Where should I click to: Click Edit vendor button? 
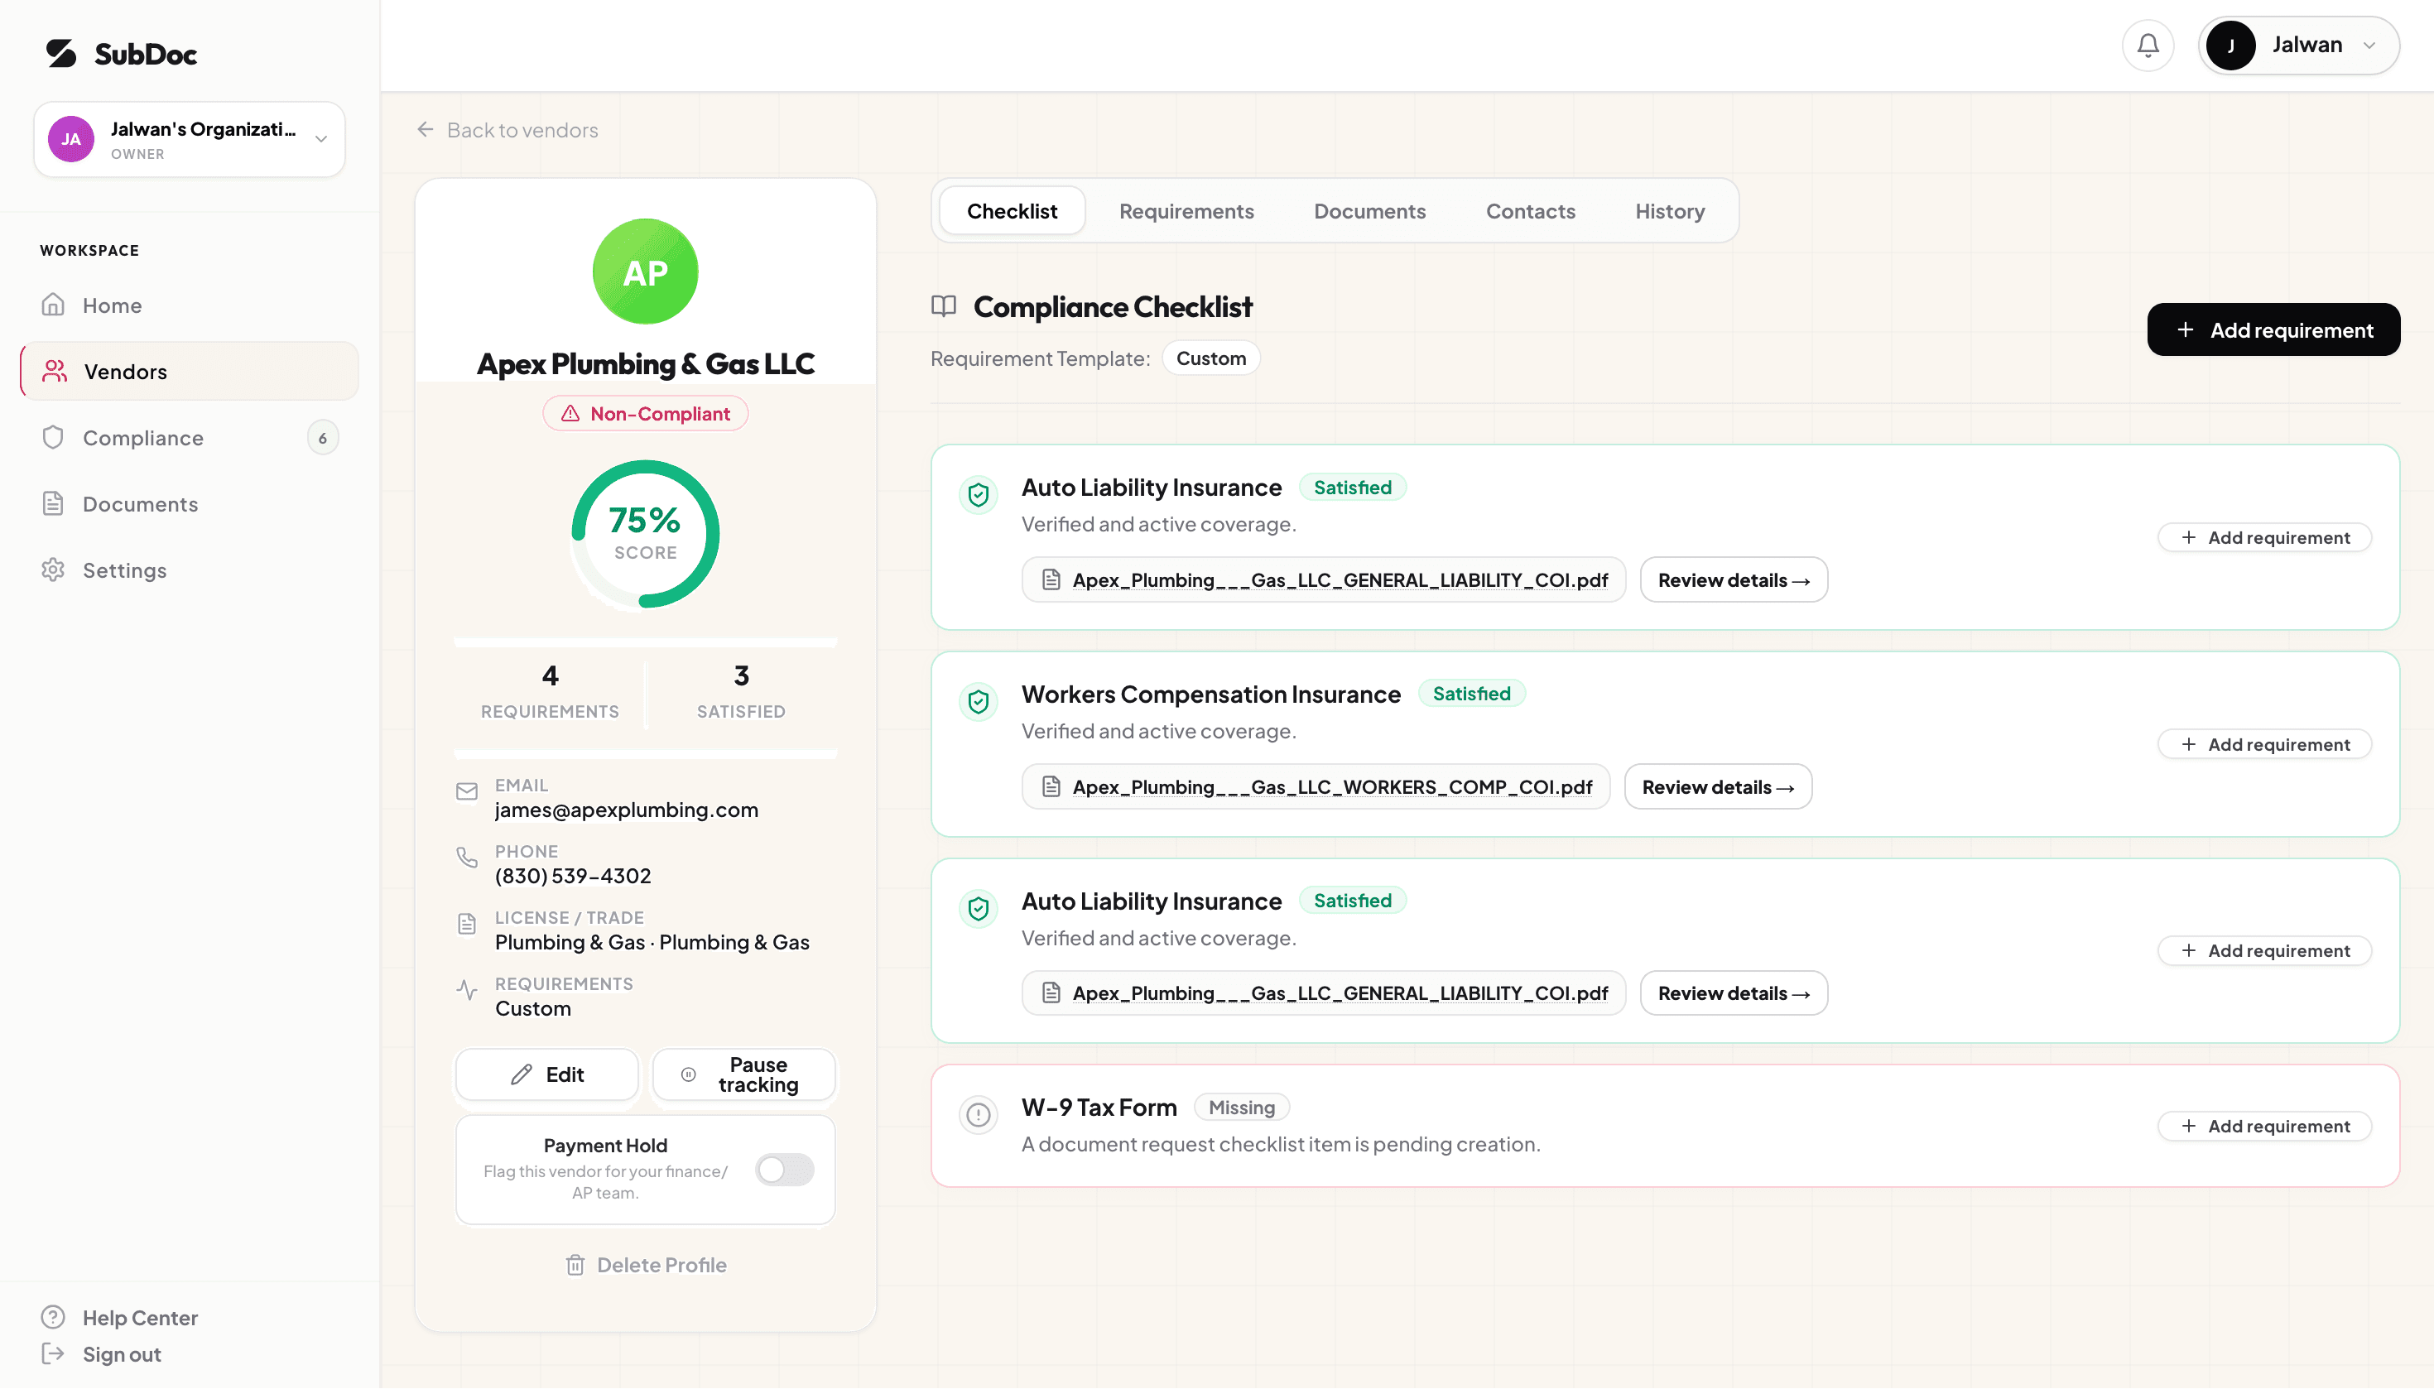[546, 1074]
